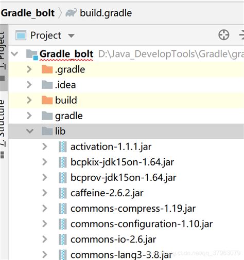The height and width of the screenshot is (260, 244).
Task: Click build.gradle in the breadcrumb
Action: (106, 13)
